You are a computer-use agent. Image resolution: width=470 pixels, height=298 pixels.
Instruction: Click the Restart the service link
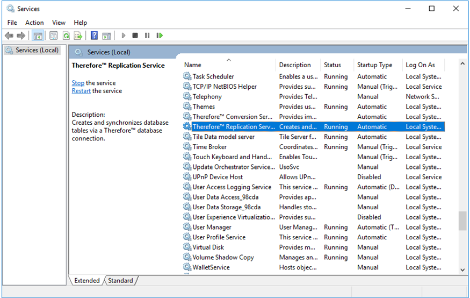pyautogui.click(x=81, y=91)
